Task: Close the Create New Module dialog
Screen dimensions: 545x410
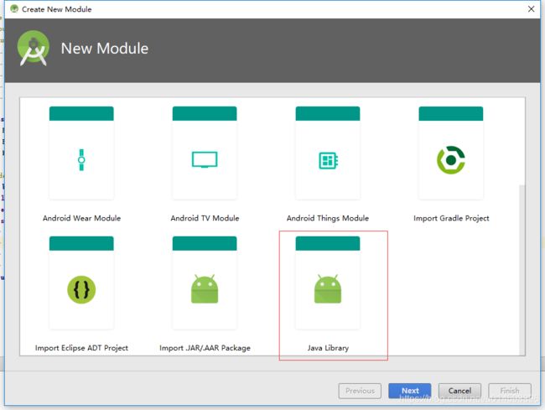Action: click(x=531, y=9)
